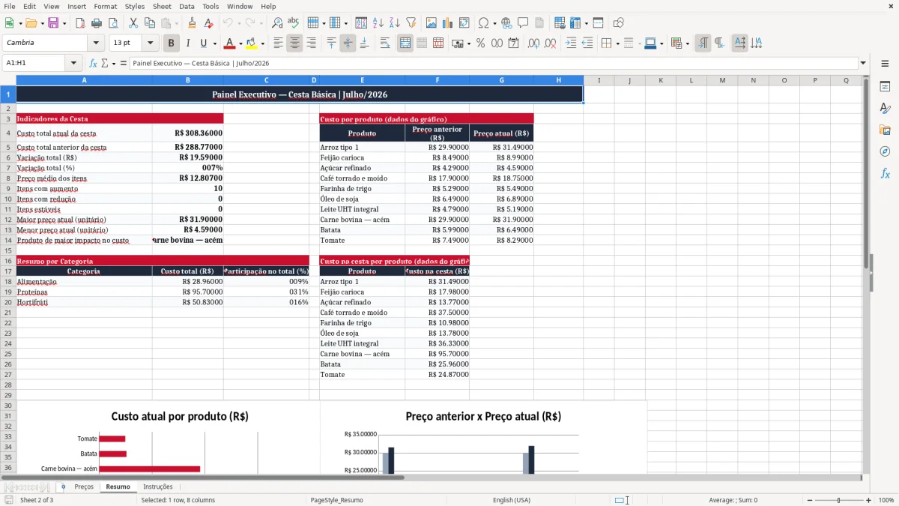Viewport: 899px width, 506px height.
Task: Open Print Preview
Action: coord(113,23)
